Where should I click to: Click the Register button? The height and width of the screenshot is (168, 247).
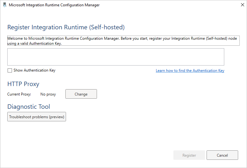click(x=189, y=155)
